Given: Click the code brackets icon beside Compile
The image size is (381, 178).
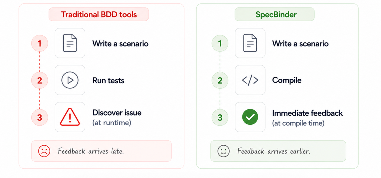Looking at the screenshot, I should tap(250, 80).
